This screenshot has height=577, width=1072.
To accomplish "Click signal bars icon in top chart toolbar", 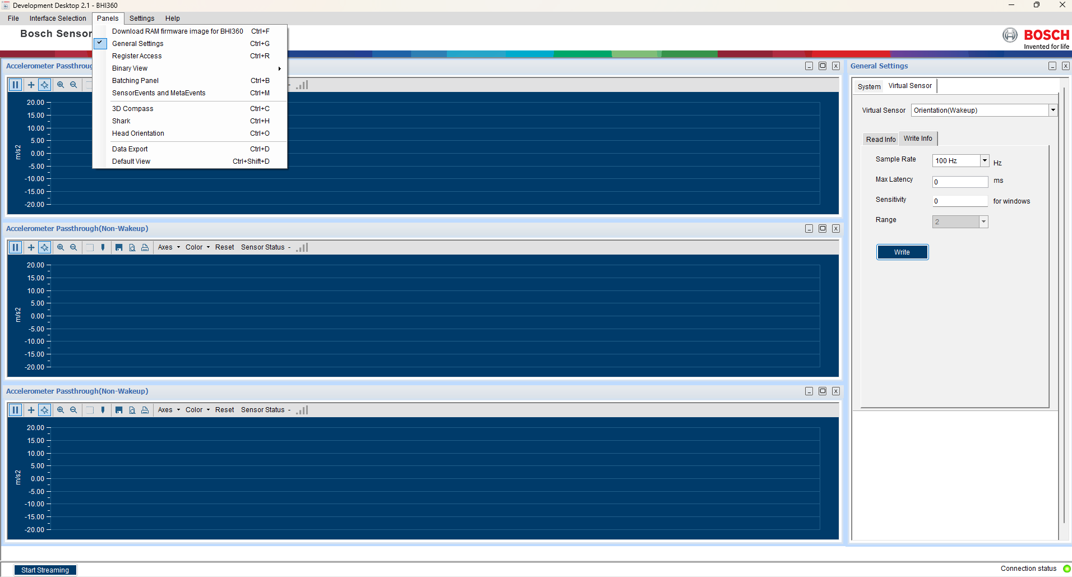I will coord(302,85).
